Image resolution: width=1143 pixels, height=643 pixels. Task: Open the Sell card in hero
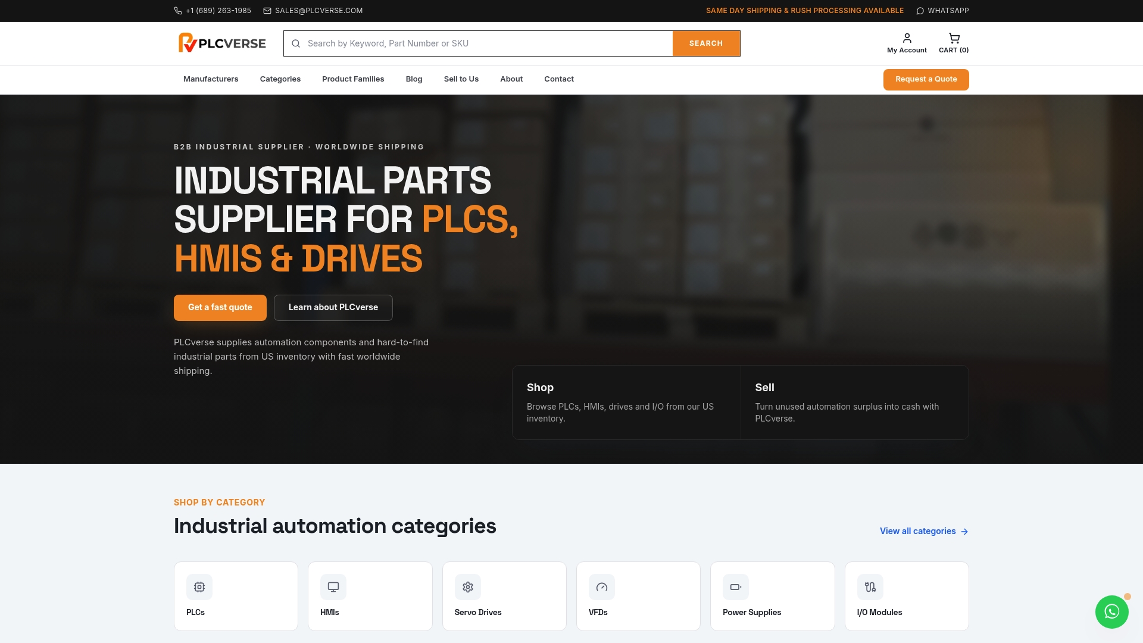tap(855, 402)
